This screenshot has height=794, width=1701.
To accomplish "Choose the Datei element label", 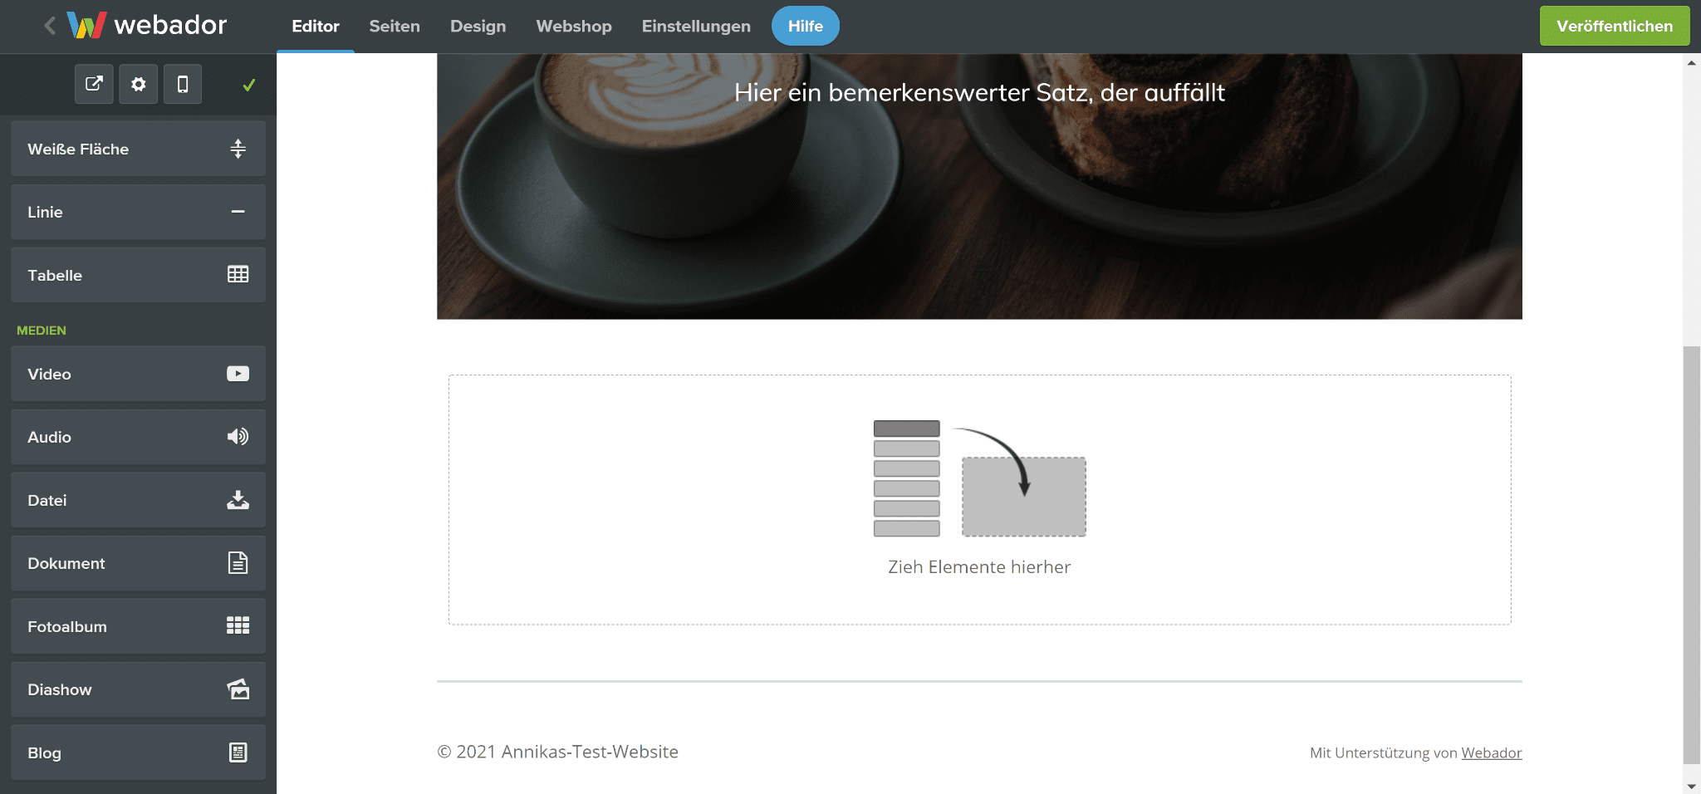I will coord(47,501).
